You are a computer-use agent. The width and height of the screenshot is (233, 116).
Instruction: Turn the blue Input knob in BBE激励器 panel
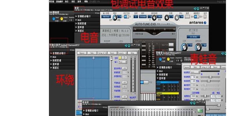tap(54, 19)
